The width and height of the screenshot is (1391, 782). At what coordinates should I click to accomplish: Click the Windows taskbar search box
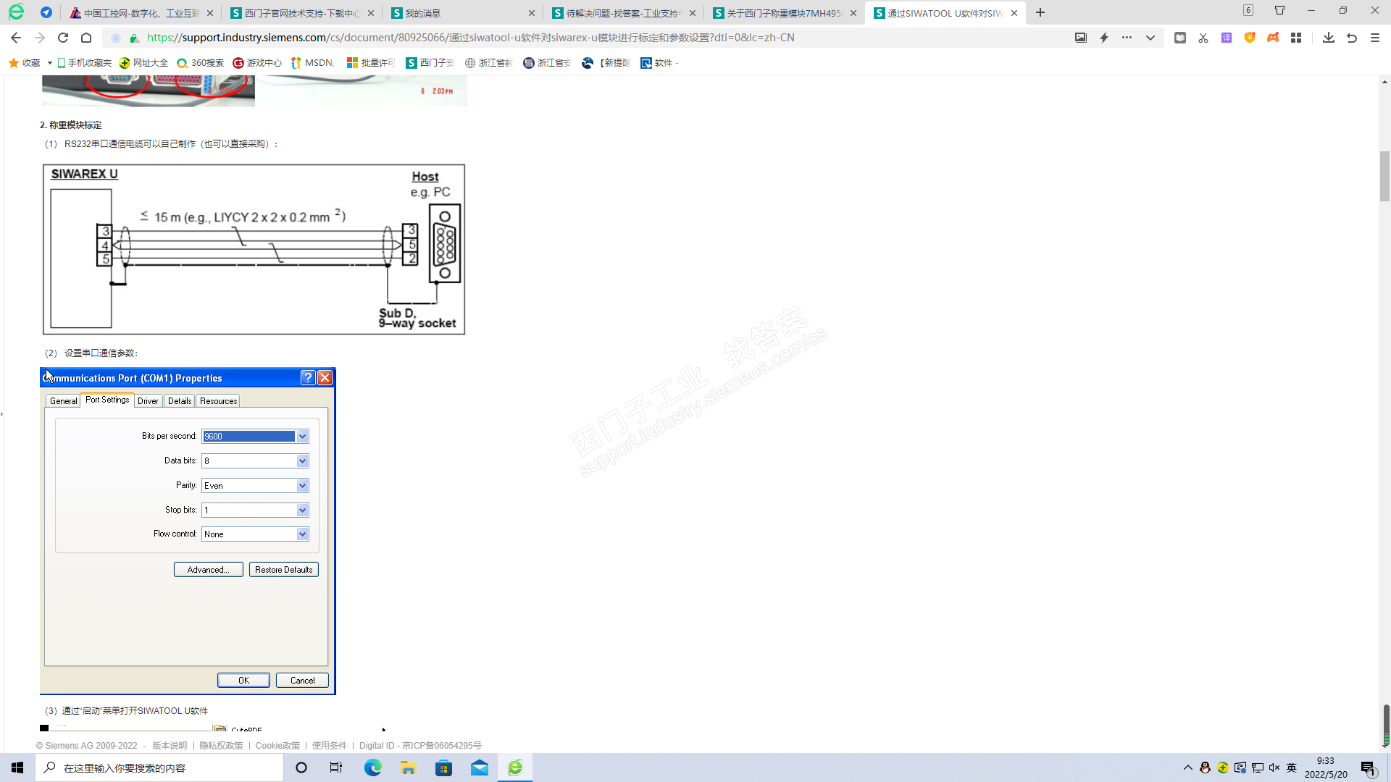tap(159, 768)
